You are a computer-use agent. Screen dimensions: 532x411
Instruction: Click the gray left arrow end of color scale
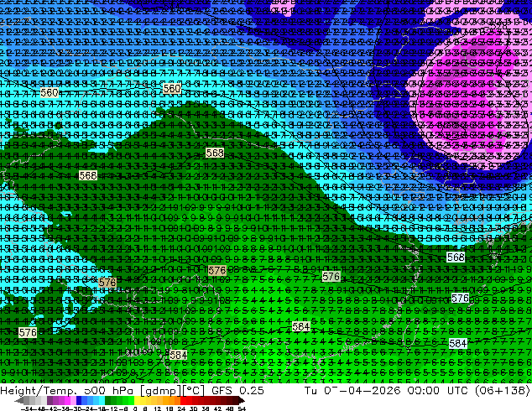18,401
